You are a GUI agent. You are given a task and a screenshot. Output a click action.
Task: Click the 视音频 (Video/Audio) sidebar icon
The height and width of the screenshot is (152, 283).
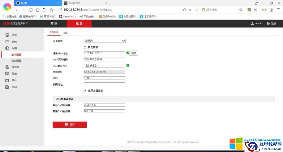point(16,67)
